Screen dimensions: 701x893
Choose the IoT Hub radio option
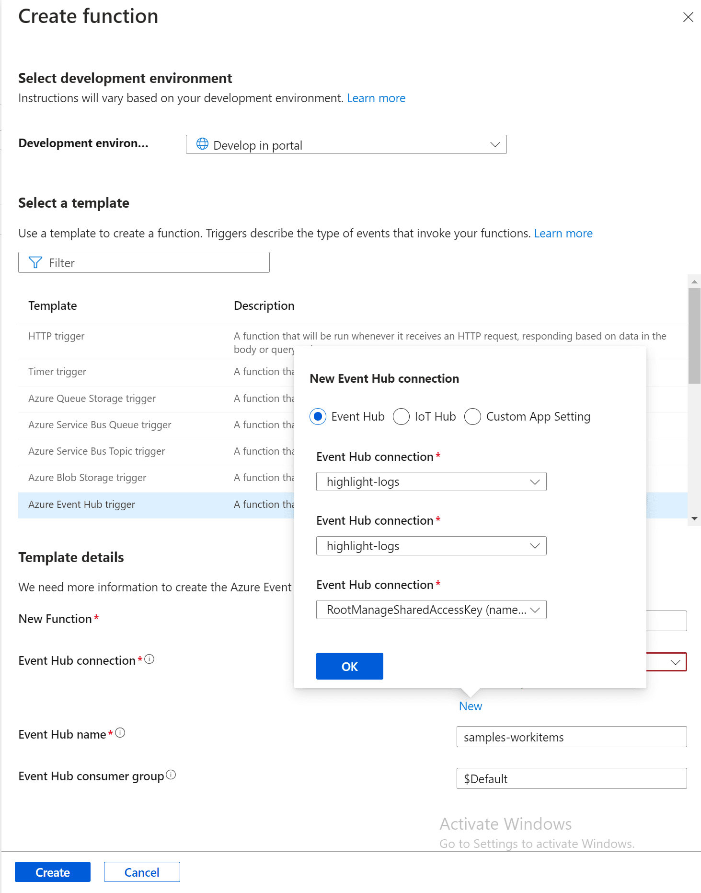point(401,416)
